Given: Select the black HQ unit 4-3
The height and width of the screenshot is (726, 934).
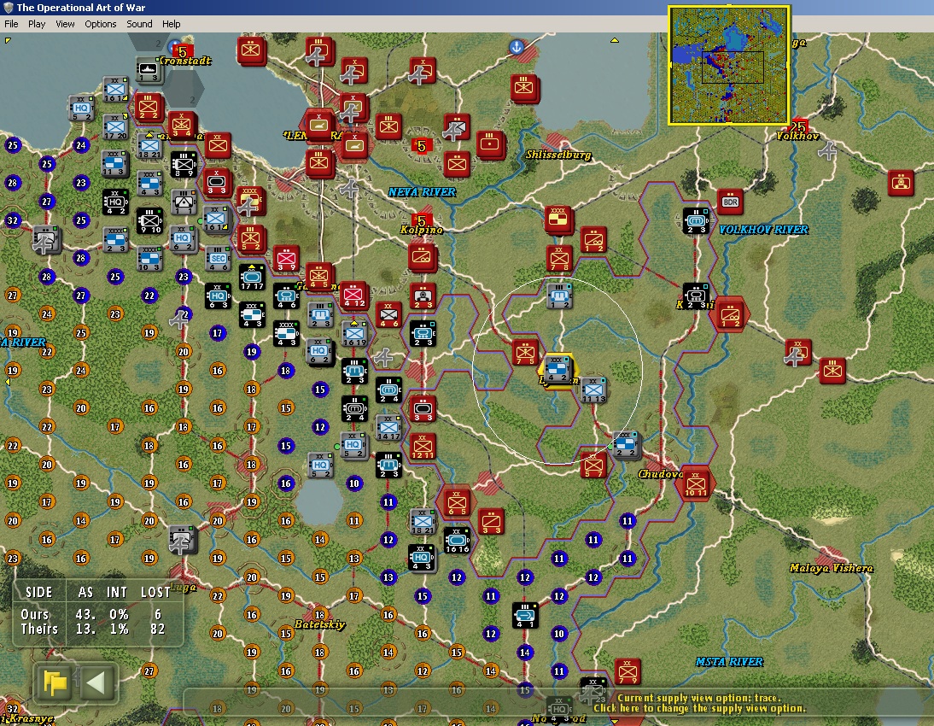Looking at the screenshot, I should (x=422, y=558).
